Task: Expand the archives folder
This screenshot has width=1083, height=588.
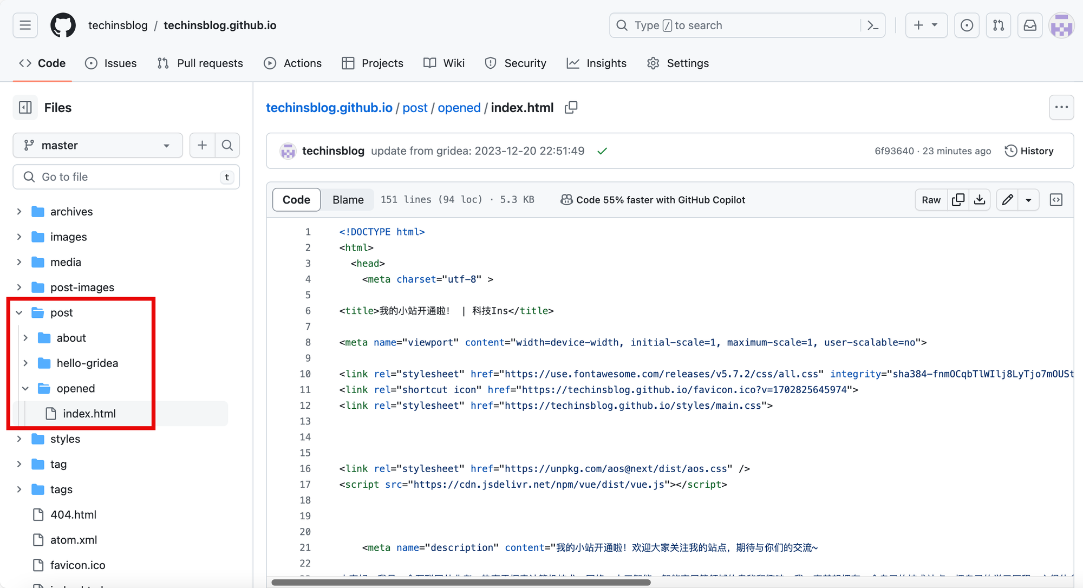Action: click(19, 211)
